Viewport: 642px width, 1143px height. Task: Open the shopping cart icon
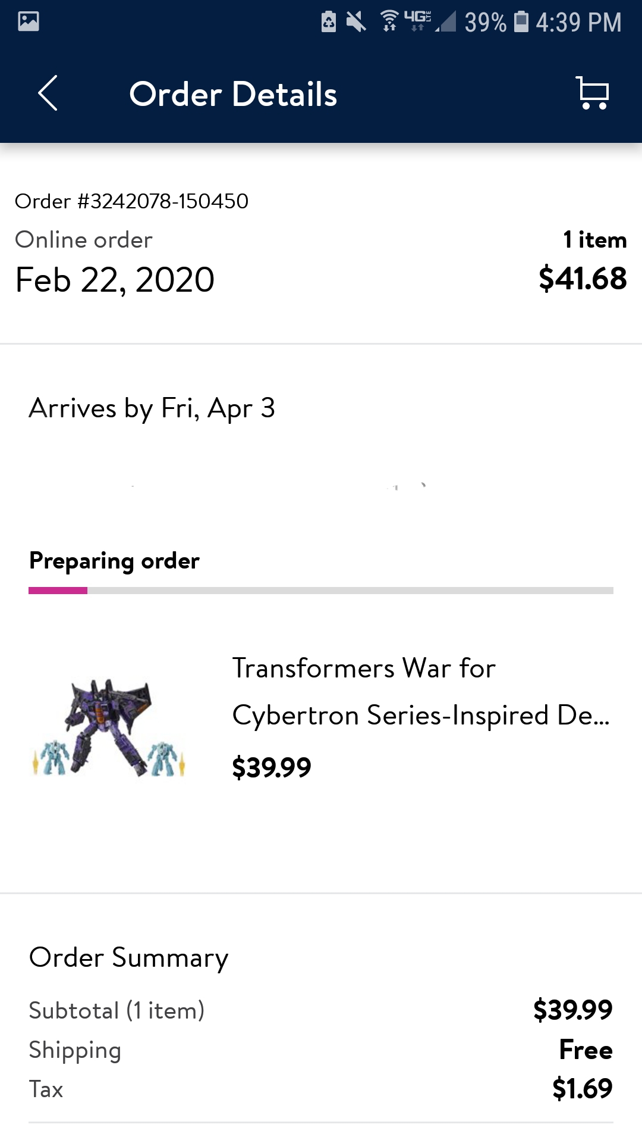[593, 93]
